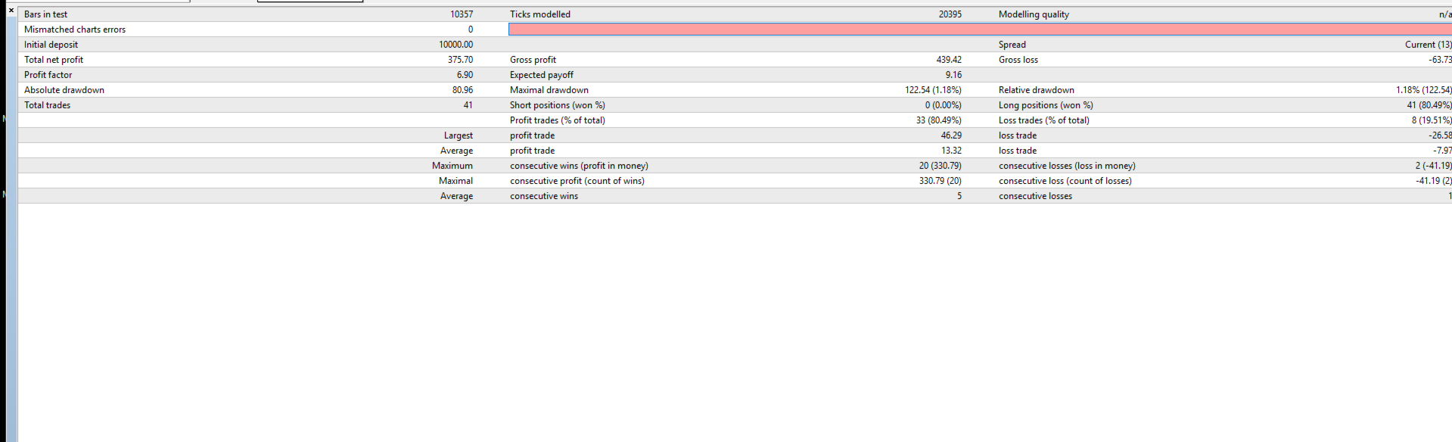Select the 'Maximum' row heading

pyautogui.click(x=452, y=166)
